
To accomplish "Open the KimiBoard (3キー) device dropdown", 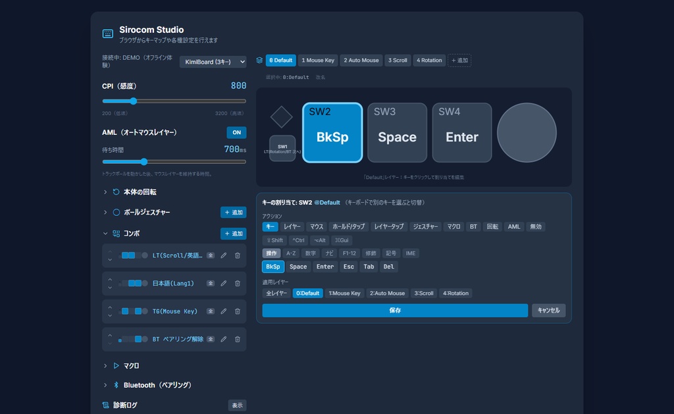I will pyautogui.click(x=213, y=62).
